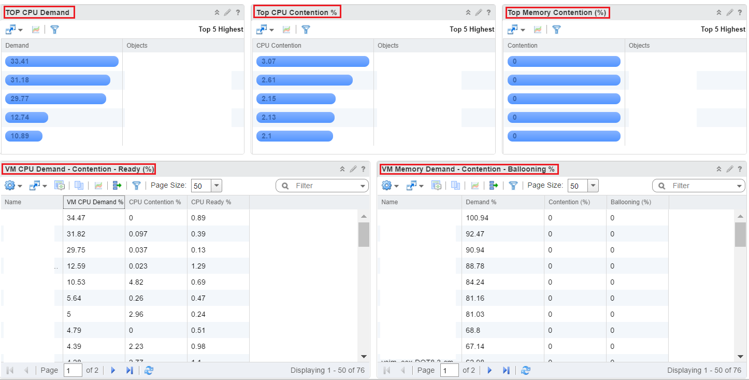Expand Filter dropdown in VM Memory widget
This screenshot has height=380, width=749.
tap(740, 186)
